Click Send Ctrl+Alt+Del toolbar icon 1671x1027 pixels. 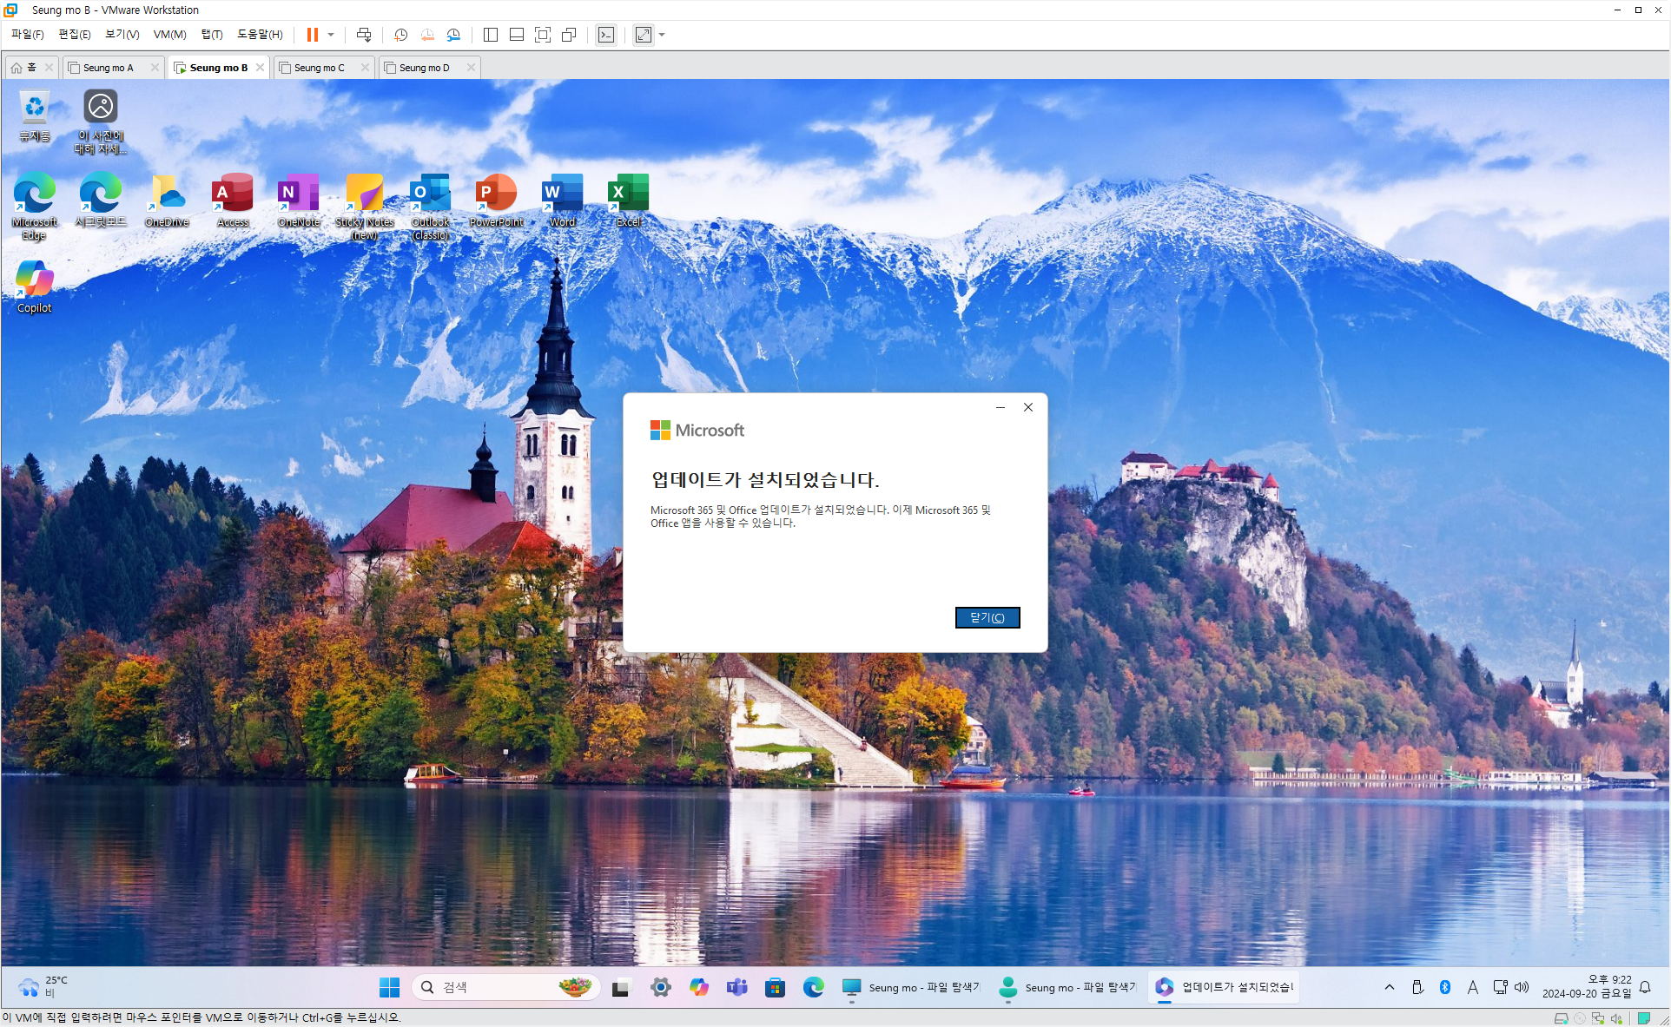(364, 35)
